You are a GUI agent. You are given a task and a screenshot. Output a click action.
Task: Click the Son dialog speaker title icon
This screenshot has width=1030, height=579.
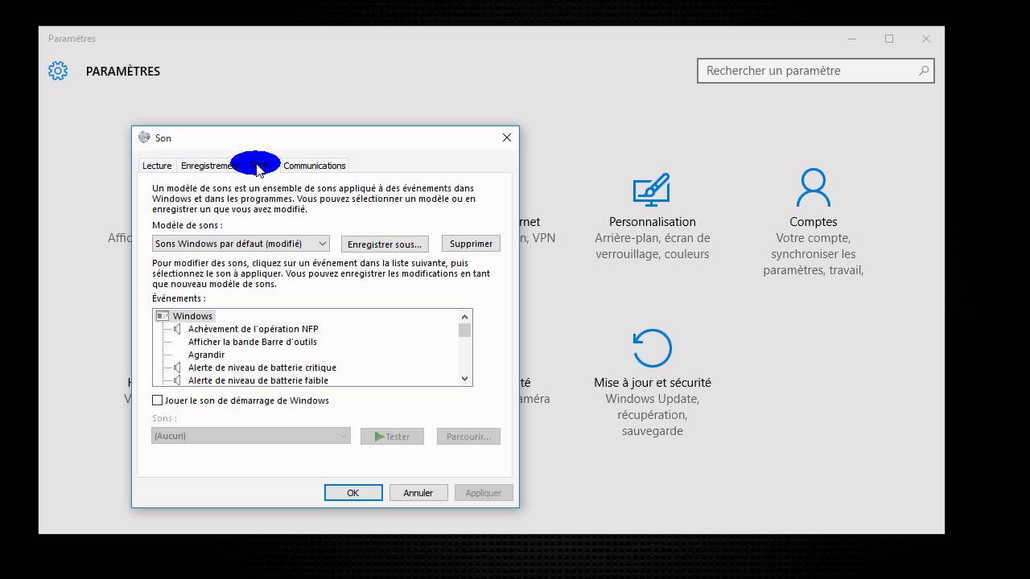point(144,138)
